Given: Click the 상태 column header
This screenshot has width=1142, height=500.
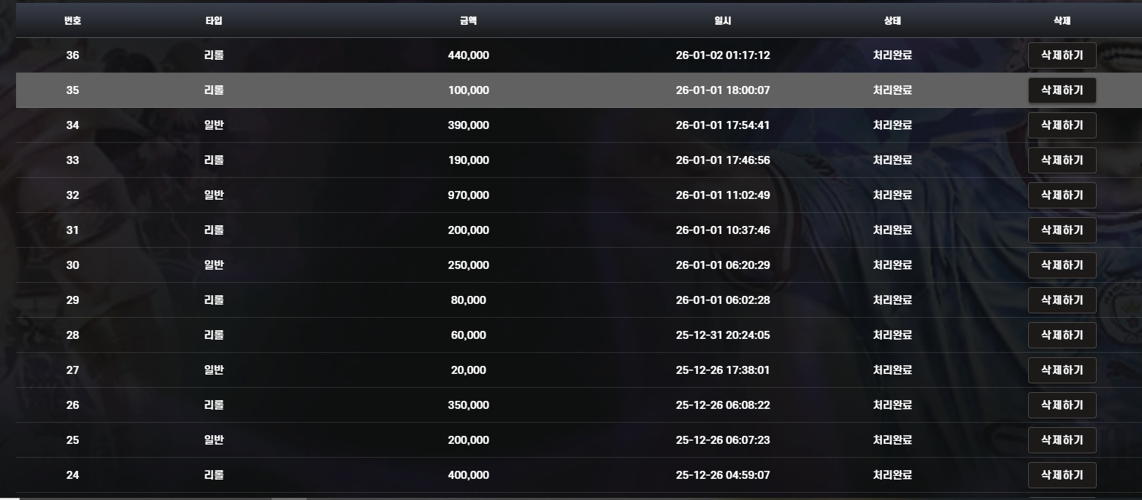Looking at the screenshot, I should [892, 21].
